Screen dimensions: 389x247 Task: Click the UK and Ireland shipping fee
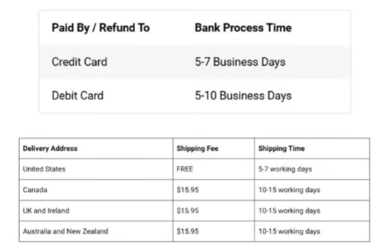point(188,211)
